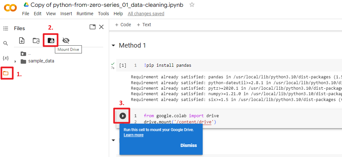Open the Insert menu
Image resolution: width=342 pixels, height=157 pixels.
(x=66, y=14)
